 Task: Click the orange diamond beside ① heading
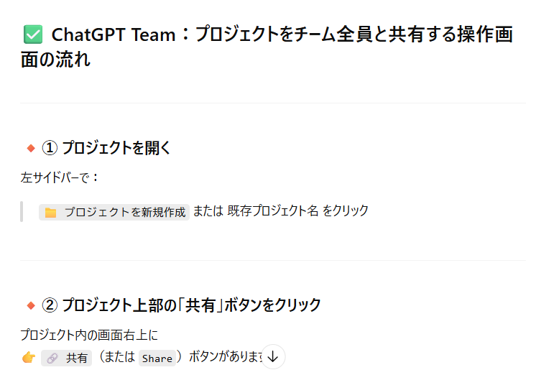[31, 148]
